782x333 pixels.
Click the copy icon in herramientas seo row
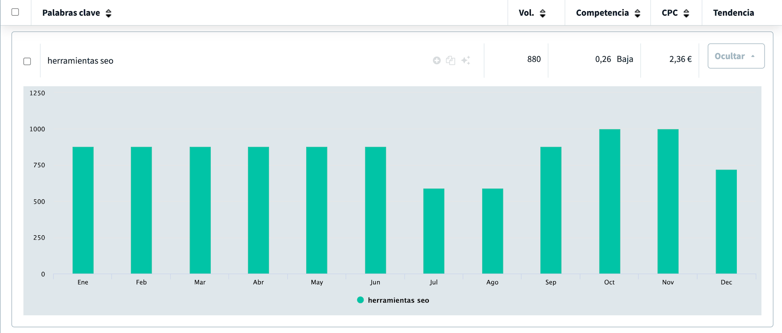coord(451,60)
